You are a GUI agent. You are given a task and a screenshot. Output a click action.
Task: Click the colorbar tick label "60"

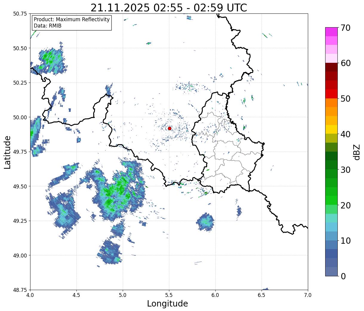[x=345, y=63]
